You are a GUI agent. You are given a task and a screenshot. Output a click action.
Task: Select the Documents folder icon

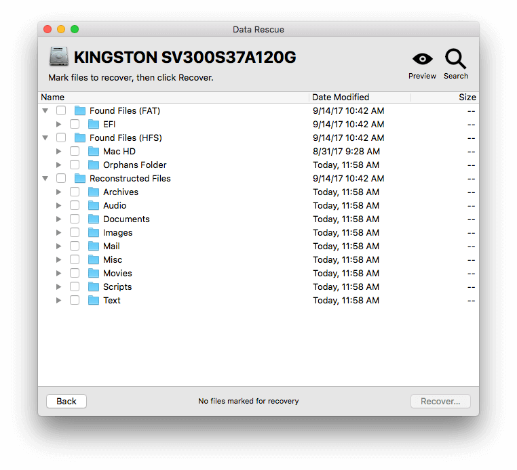pos(94,219)
